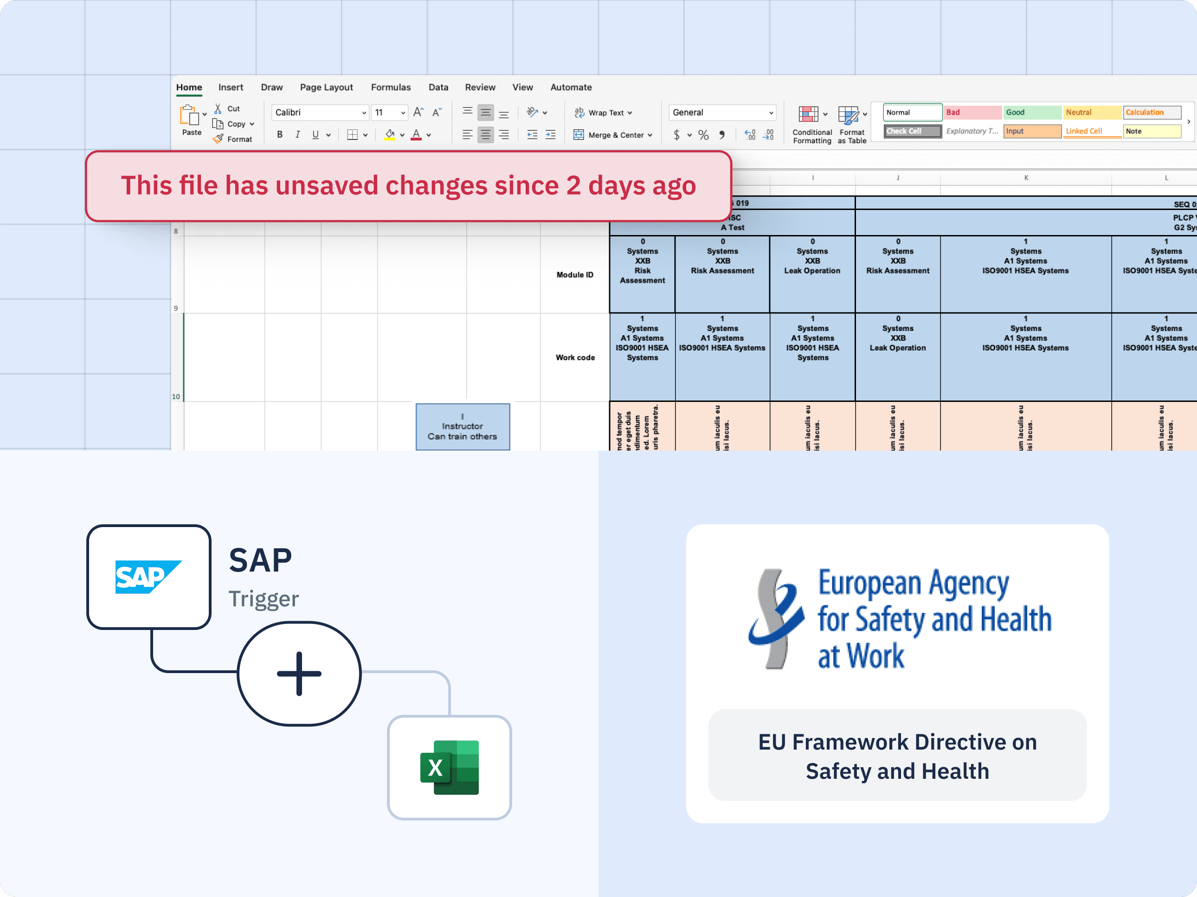Screen dimensions: 1197x897
Task: Switch to the View tab
Action: pyautogui.click(x=523, y=87)
